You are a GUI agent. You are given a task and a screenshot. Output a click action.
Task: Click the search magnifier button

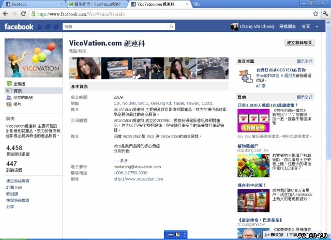[171, 26]
